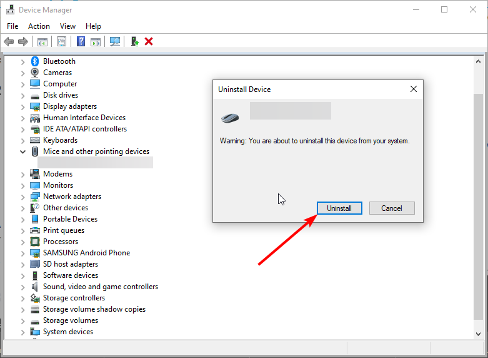Click Show/Hide Console Tree toolbar icon
This screenshot has height=358, width=488.
click(42, 41)
